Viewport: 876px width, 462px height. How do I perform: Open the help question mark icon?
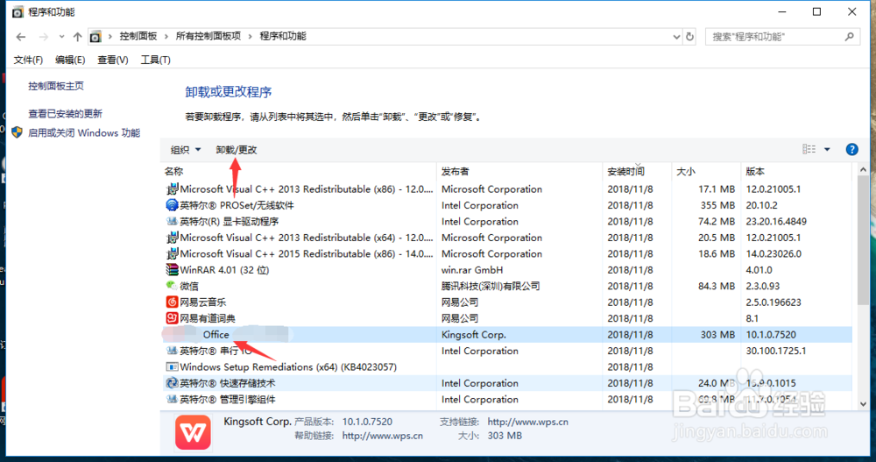(x=851, y=149)
